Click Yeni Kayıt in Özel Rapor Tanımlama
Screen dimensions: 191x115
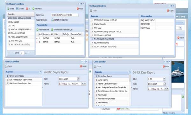(x=37, y=9)
